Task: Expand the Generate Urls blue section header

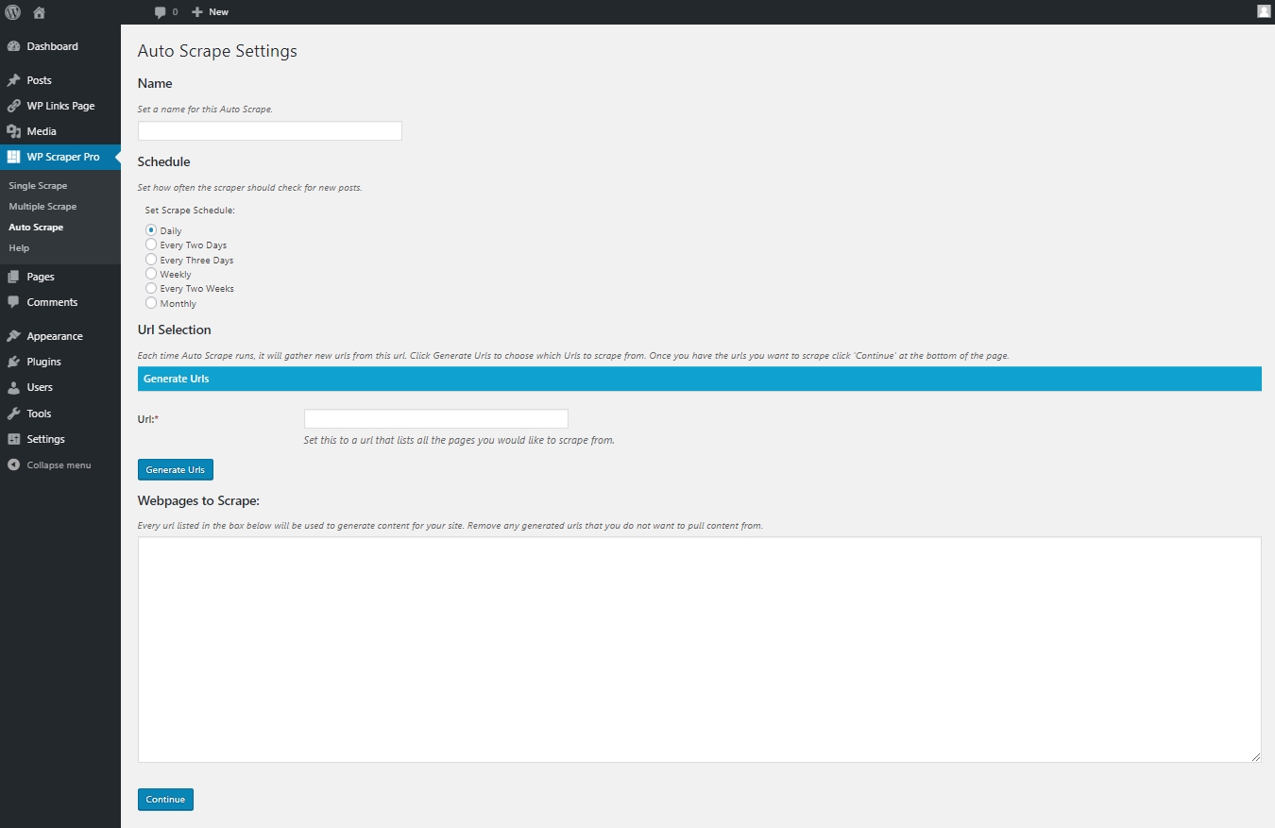Action: coord(699,379)
